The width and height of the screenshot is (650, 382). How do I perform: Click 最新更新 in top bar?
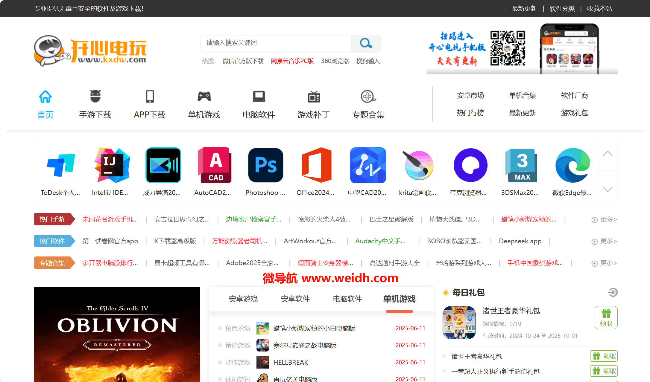(524, 9)
